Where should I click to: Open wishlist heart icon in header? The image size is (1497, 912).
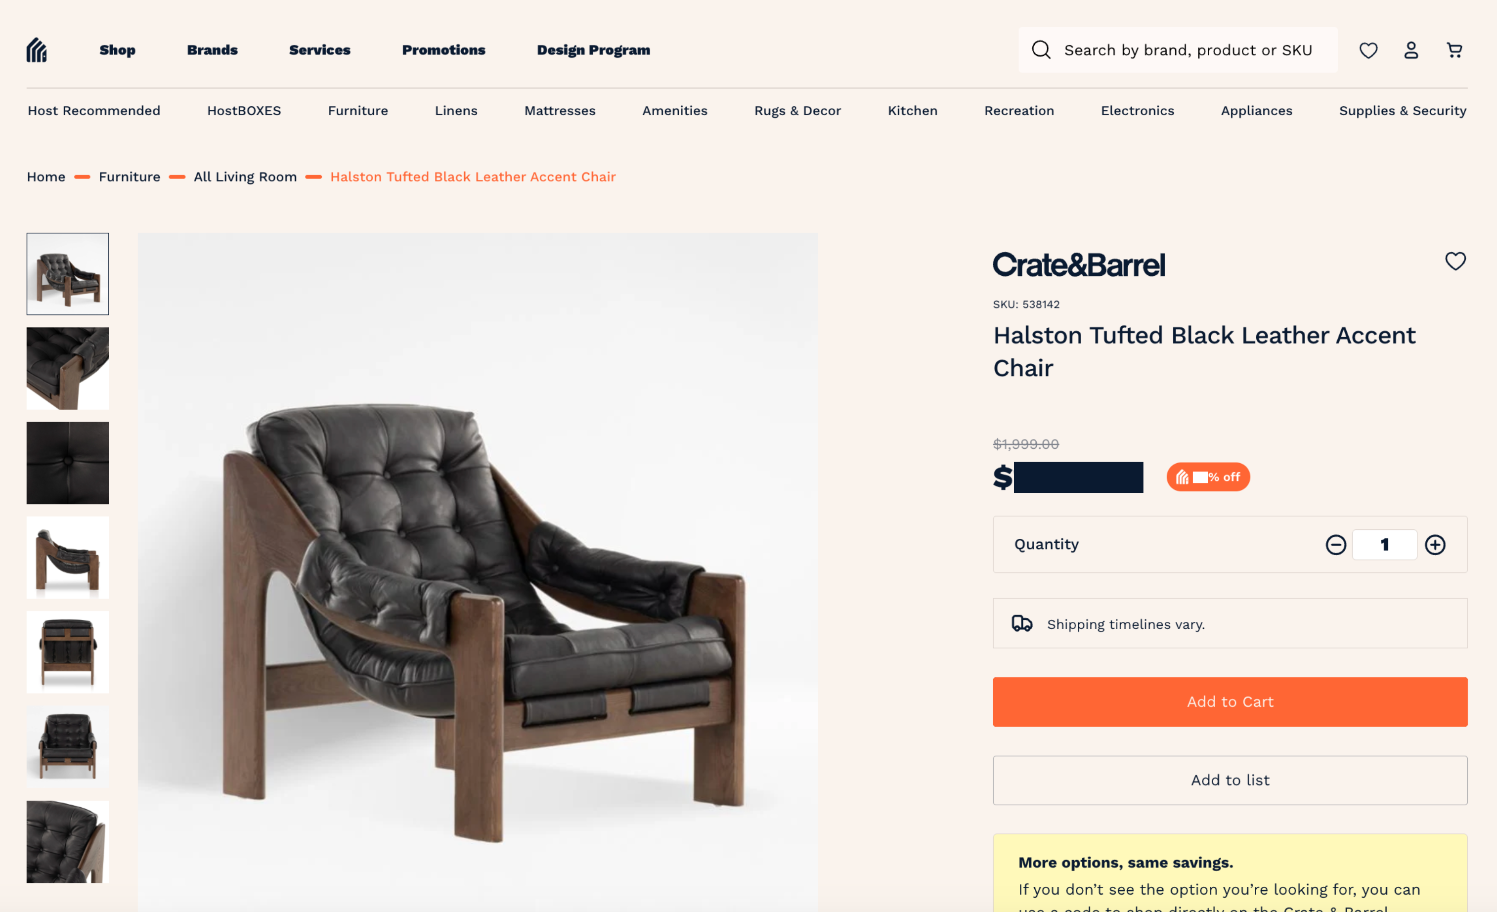pos(1367,50)
